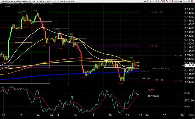Open the round clock icon in the toolbar

click(x=162, y=1)
